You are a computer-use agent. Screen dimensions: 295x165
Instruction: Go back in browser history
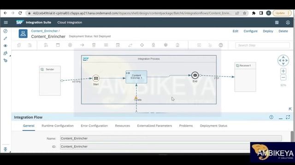[x=5, y=13]
